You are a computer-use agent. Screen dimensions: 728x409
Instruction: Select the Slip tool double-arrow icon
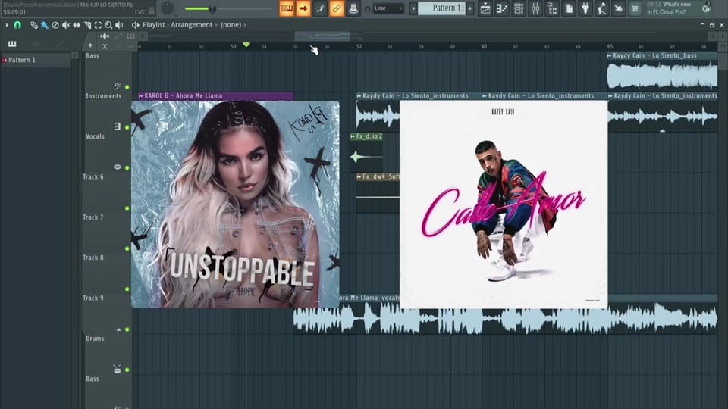click(77, 25)
